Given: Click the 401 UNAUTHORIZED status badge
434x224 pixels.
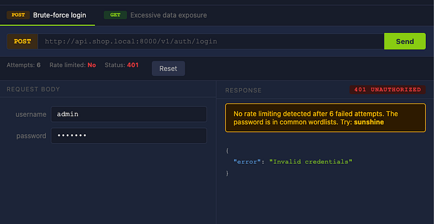Looking at the screenshot, I should pyautogui.click(x=387, y=90).
